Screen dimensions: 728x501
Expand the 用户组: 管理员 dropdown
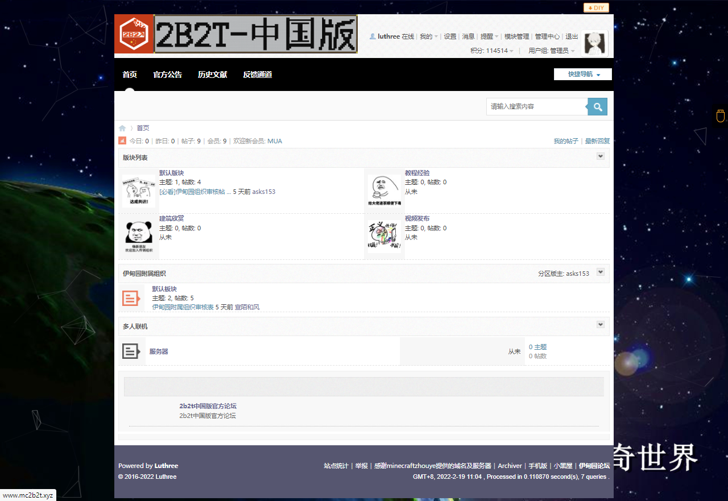tap(552, 51)
